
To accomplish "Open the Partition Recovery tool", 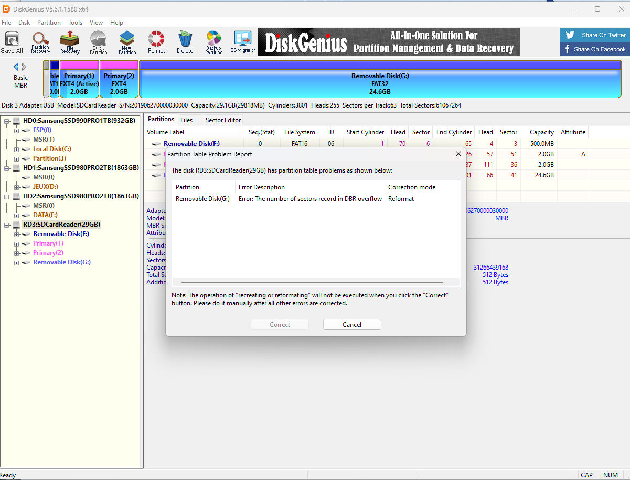I will 40,42.
